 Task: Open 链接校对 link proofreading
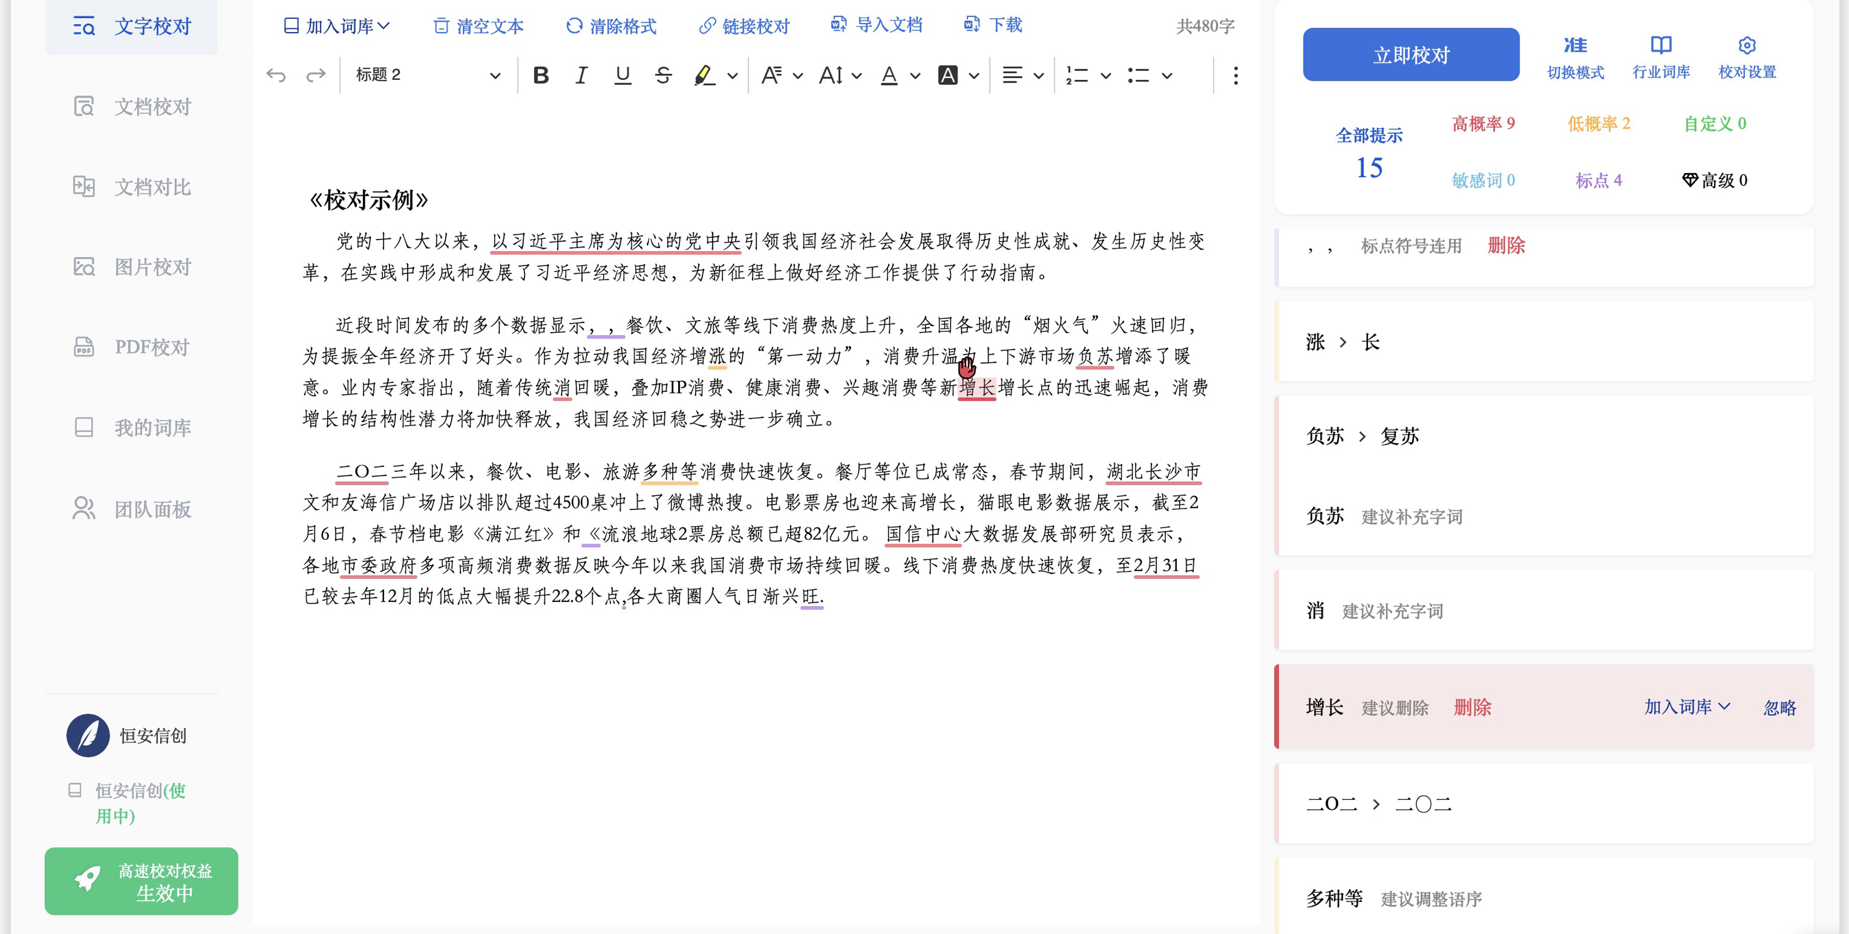pos(744,26)
